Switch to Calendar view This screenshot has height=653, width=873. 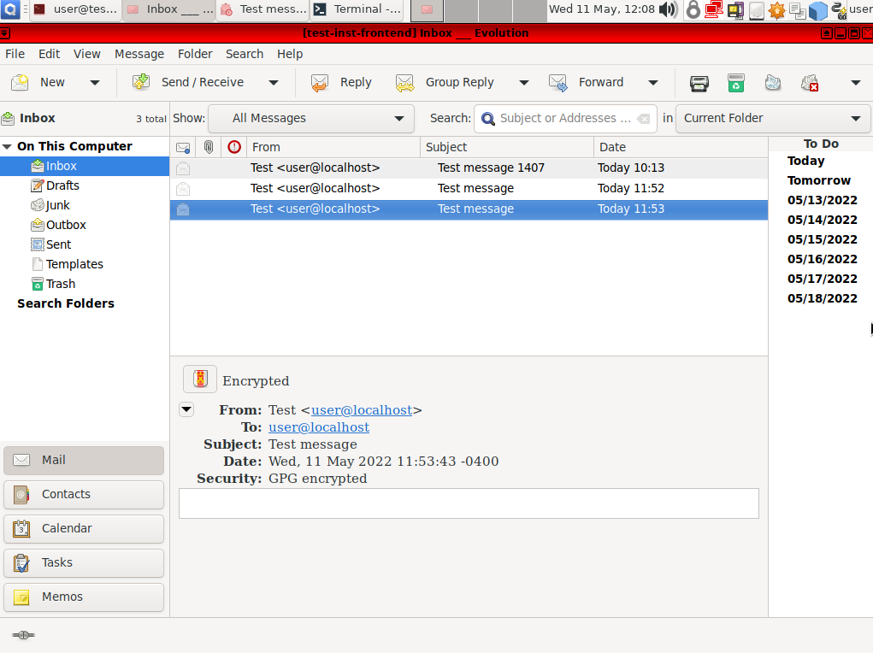84,528
